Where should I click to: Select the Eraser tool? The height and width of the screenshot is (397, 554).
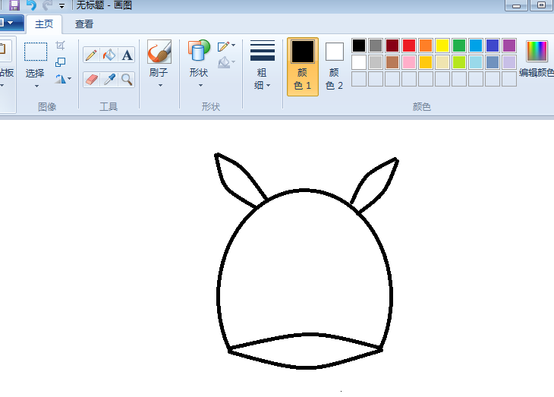(x=91, y=80)
